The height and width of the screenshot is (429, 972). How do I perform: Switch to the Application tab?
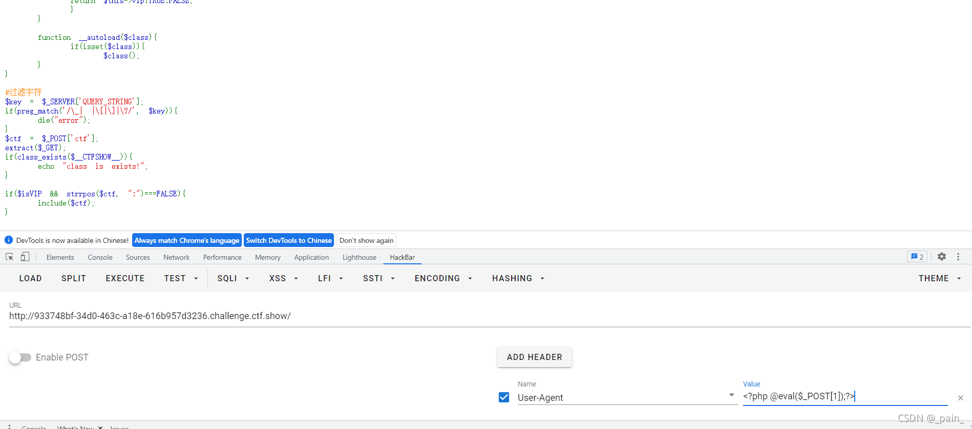[x=311, y=257]
